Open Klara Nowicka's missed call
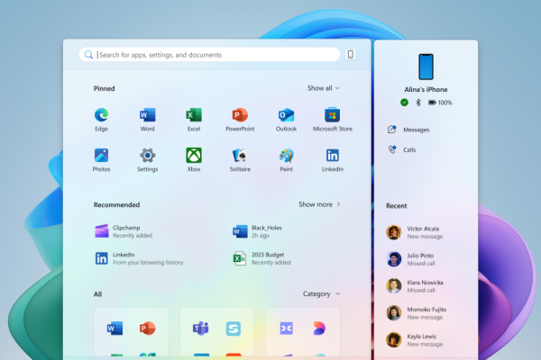Viewport: 541px width, 360px height. click(415, 286)
